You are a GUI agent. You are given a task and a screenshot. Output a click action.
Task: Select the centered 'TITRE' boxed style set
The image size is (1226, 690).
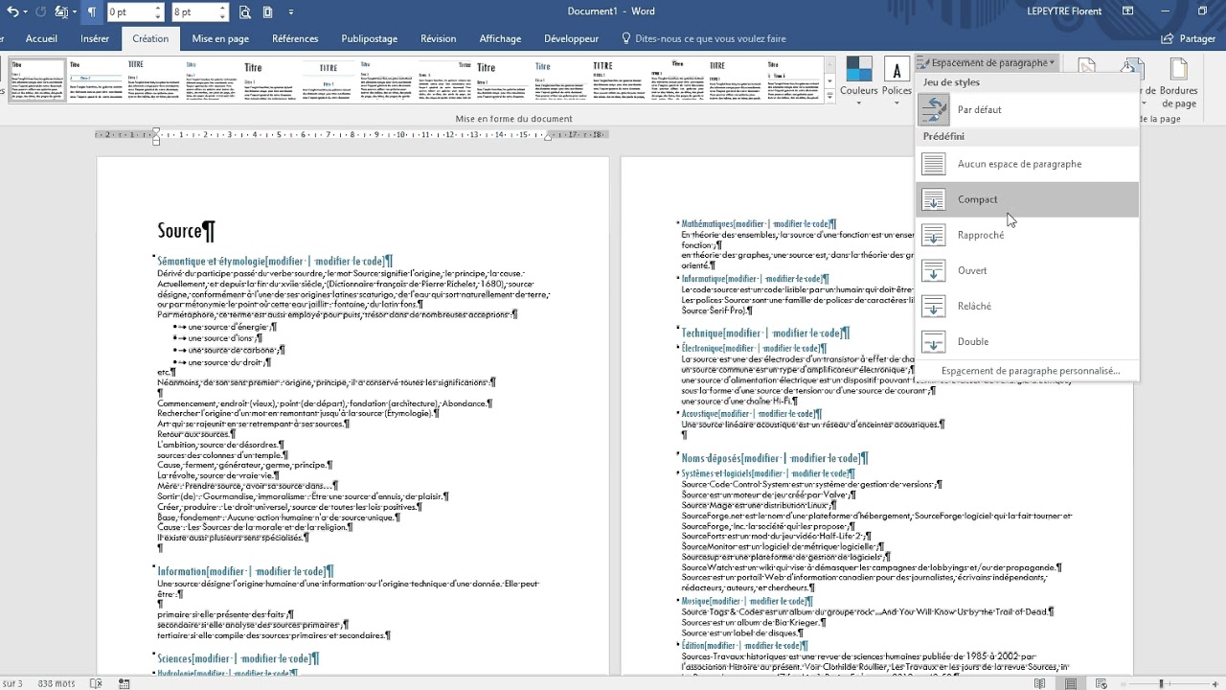[329, 80]
